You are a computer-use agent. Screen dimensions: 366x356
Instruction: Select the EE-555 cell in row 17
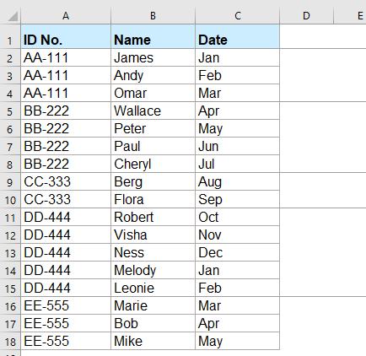coord(66,323)
